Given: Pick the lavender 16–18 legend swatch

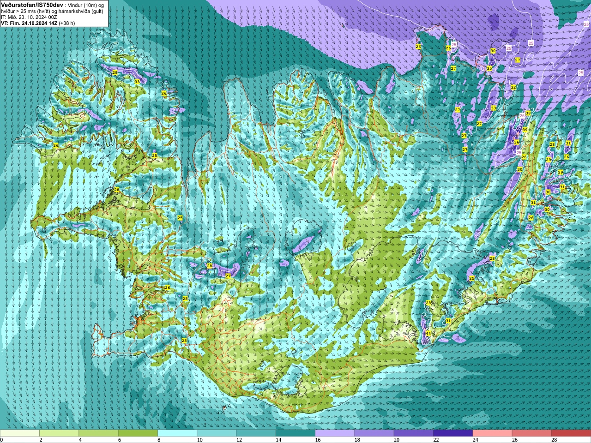Looking at the screenshot, I should pyautogui.click(x=335, y=433).
